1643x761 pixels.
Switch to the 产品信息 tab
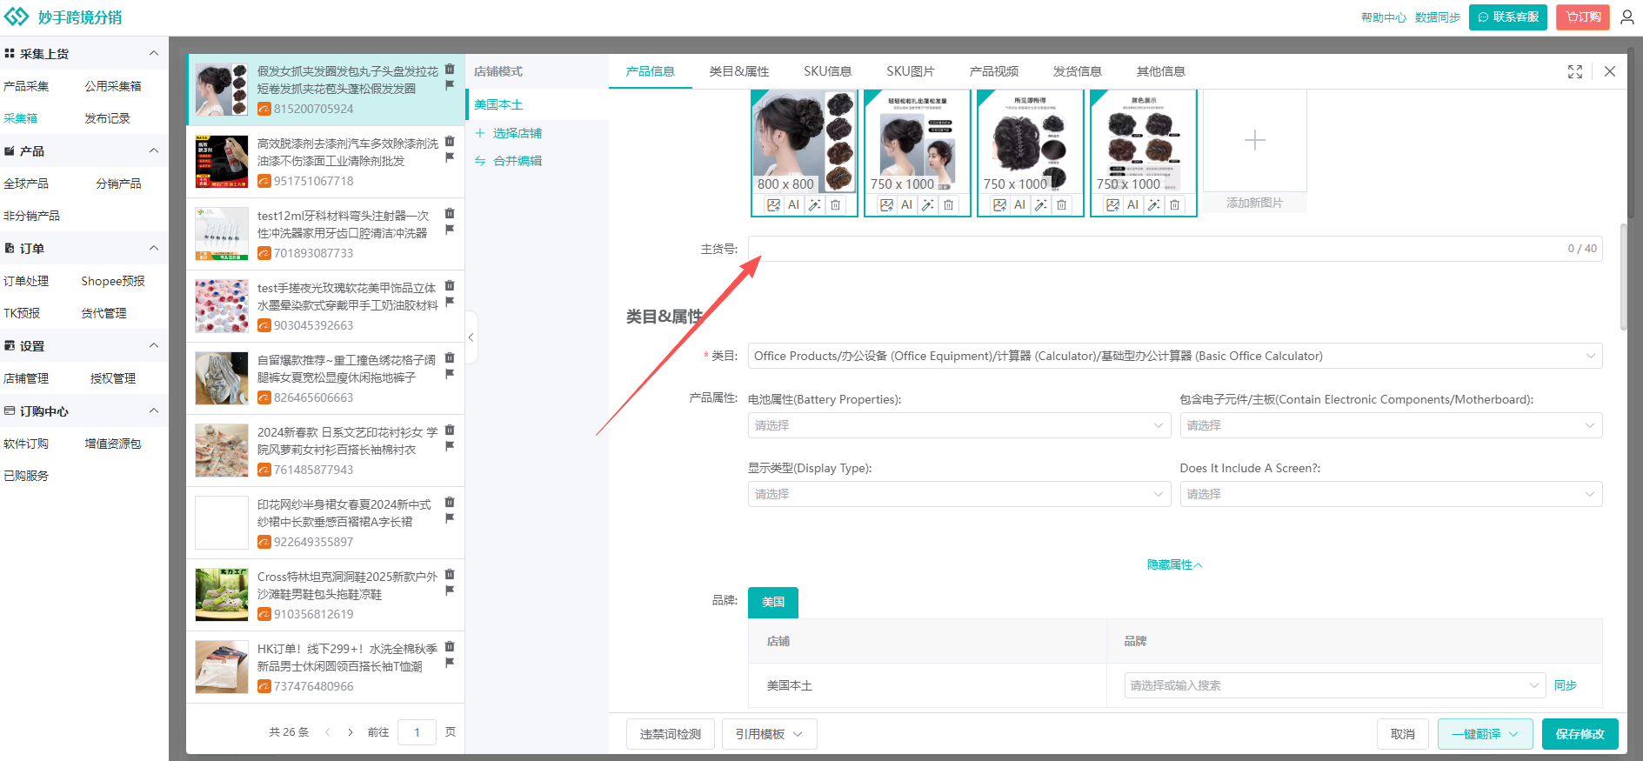tap(650, 71)
